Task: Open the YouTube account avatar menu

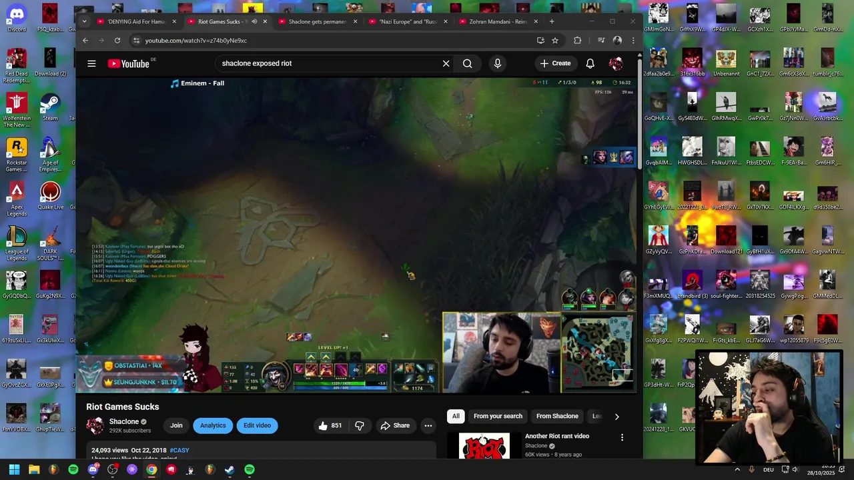Action: coord(615,63)
